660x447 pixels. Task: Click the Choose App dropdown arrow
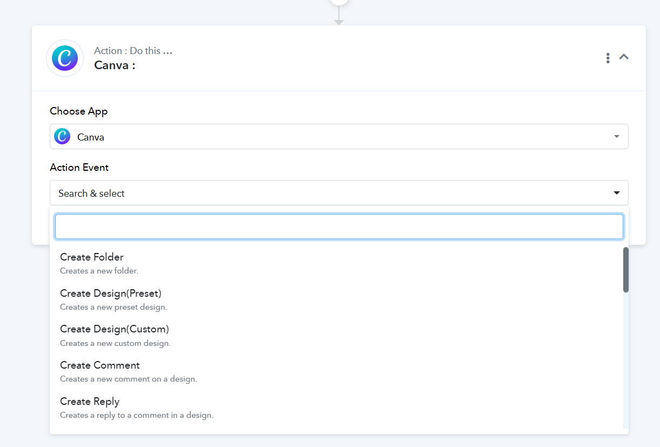coord(617,137)
